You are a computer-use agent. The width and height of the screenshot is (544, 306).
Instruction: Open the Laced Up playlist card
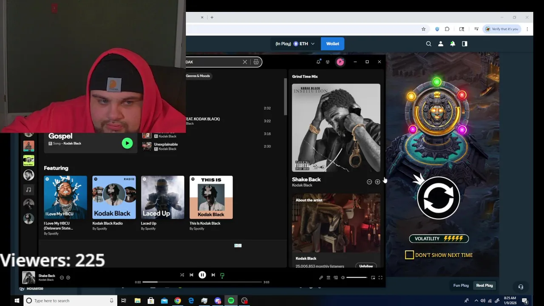[x=163, y=203]
